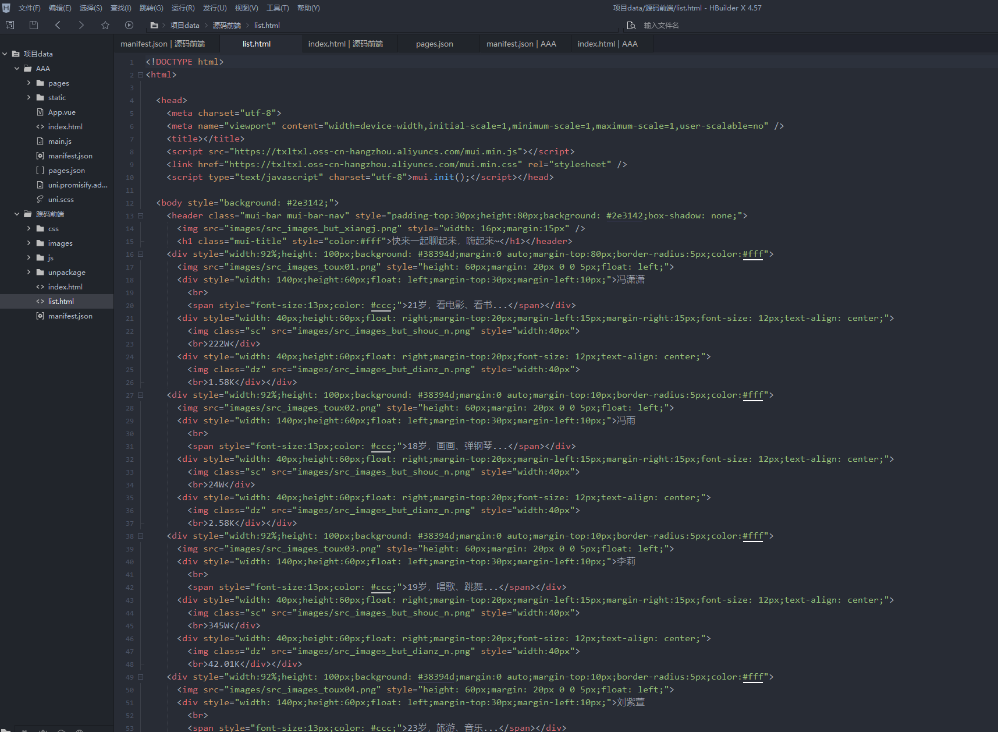Fold the header block at line 13

140,216
